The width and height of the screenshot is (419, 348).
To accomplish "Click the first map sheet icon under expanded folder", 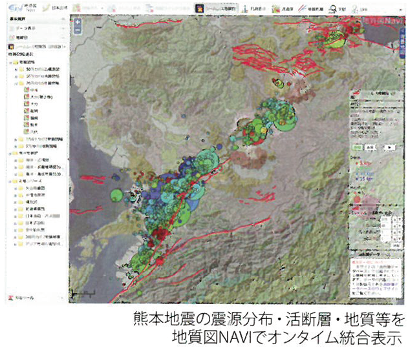I will point(26,90).
